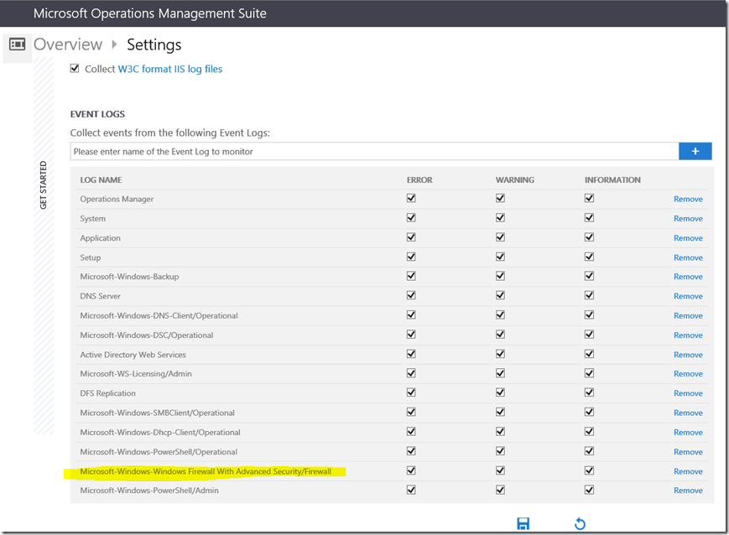
Task: Uncheck Collect W3C format IIS log files
Action: click(75, 69)
